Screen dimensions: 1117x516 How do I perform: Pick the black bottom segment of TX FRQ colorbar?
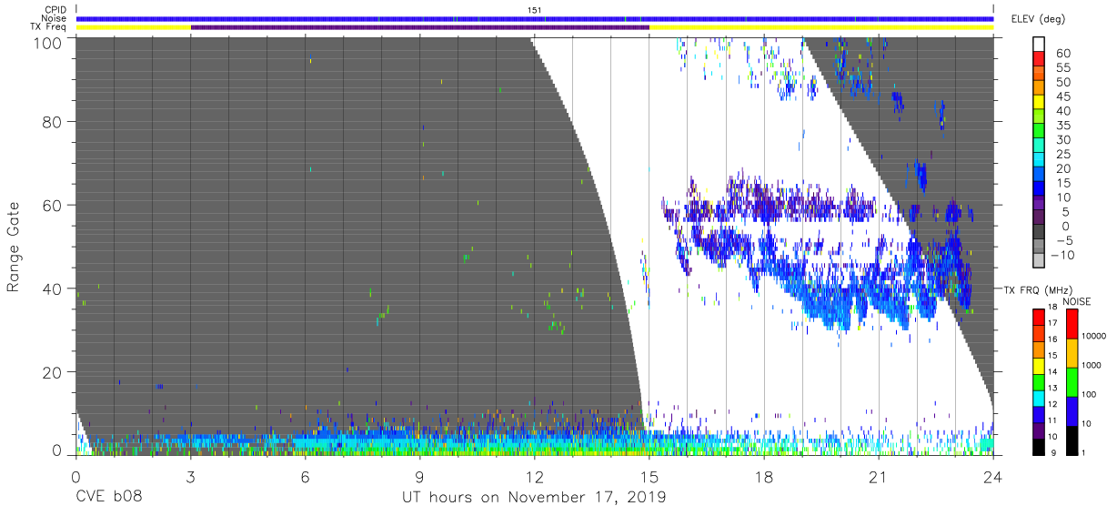tap(1039, 447)
